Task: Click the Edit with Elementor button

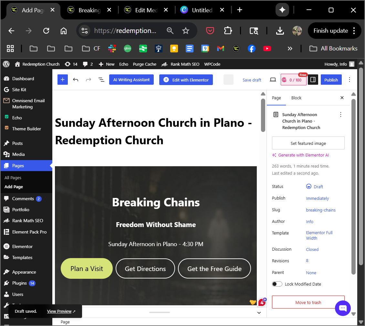Action: click(186, 80)
